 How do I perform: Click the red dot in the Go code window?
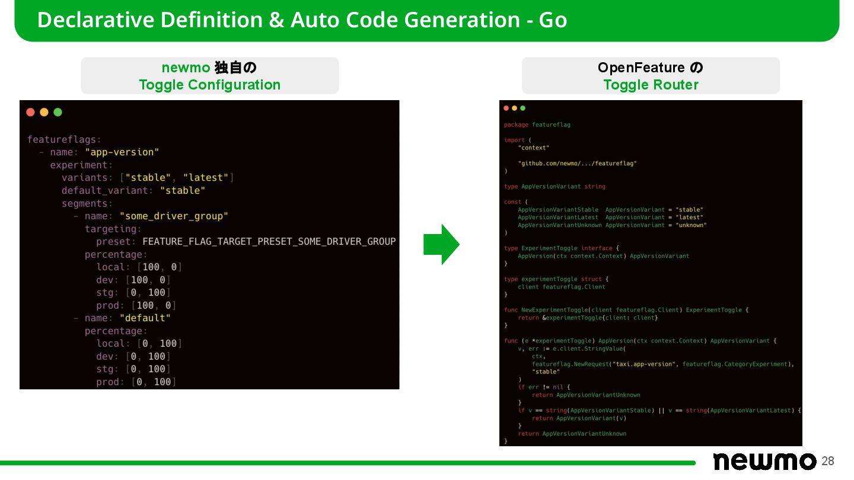coord(506,108)
